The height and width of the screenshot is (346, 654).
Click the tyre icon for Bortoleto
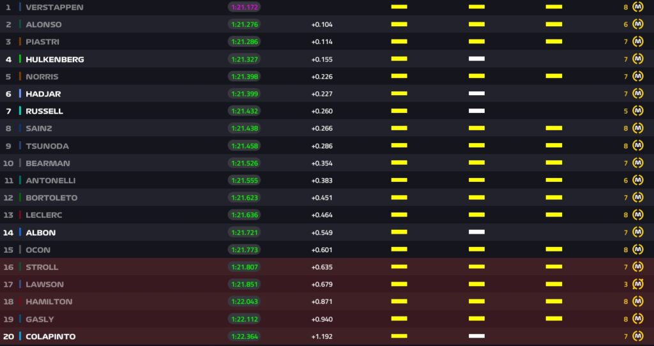tap(637, 197)
